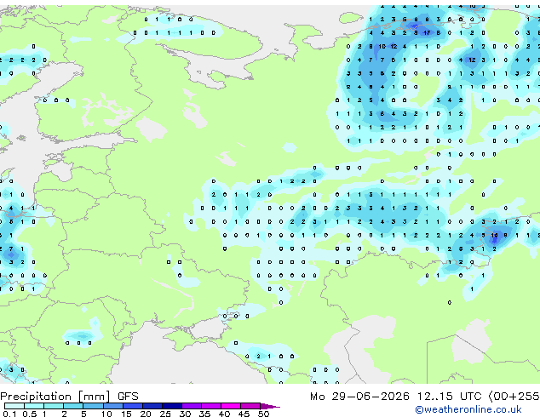Image resolution: width=540 pixels, height=417 pixels.
Task: Click the '50' legend scale label
Action: click(263, 414)
